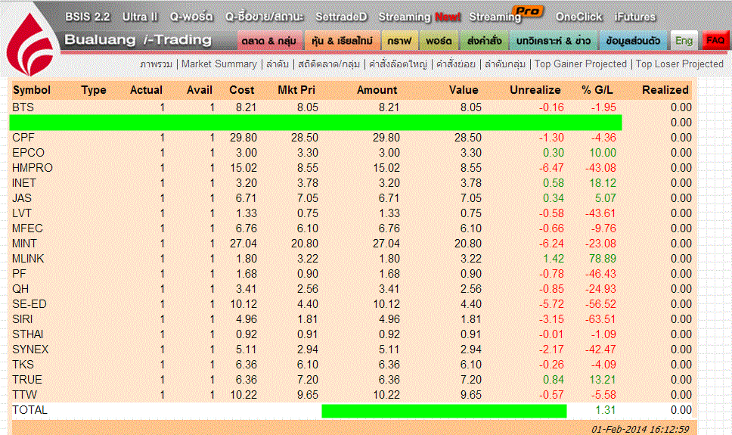Open the Market Summary submenu link
Image resolution: width=732 pixels, height=435 pixels.
[x=219, y=64]
